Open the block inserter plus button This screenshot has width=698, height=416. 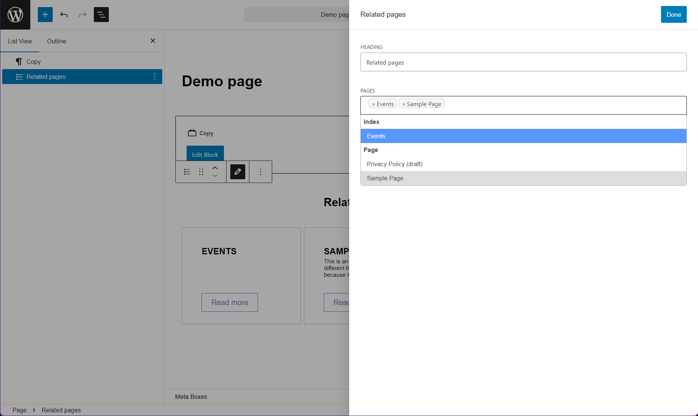click(x=45, y=15)
